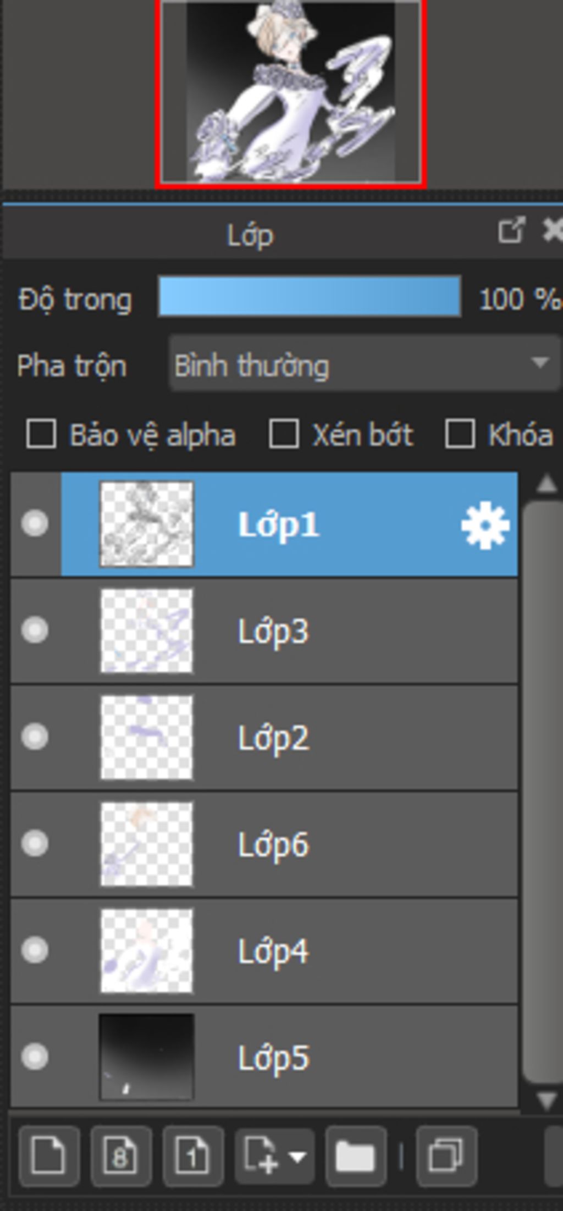Image resolution: width=563 pixels, height=1211 pixels.
Task: Enable the Bảo vệ alpha checkbox
Action: click(x=41, y=434)
